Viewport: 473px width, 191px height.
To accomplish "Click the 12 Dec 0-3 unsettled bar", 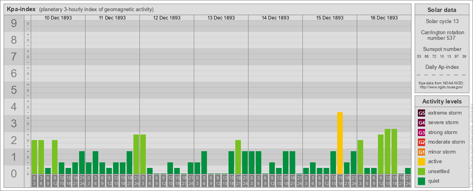I will pyautogui.click(x=143, y=154).
